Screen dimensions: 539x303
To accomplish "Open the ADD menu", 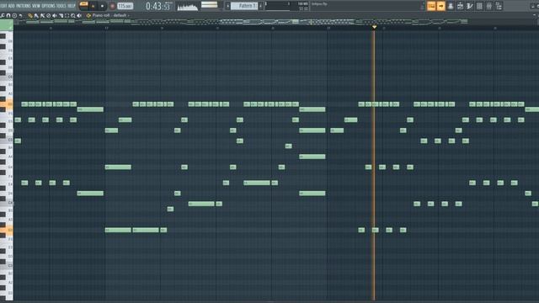I will (x=11, y=6).
